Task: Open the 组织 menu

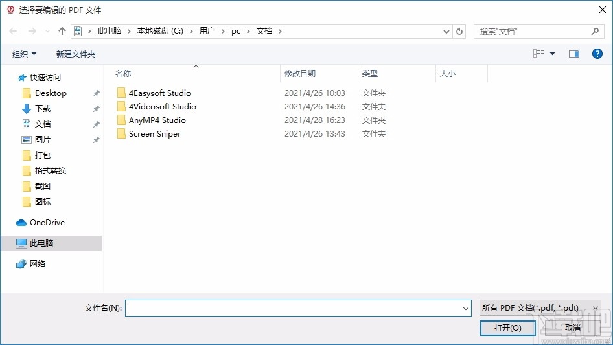Action: (x=24, y=54)
